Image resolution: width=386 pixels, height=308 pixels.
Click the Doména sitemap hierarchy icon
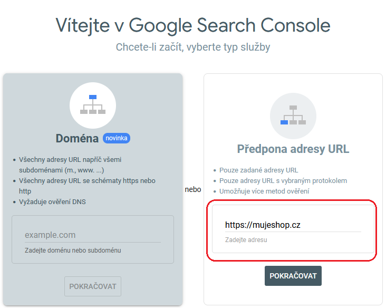click(x=93, y=105)
